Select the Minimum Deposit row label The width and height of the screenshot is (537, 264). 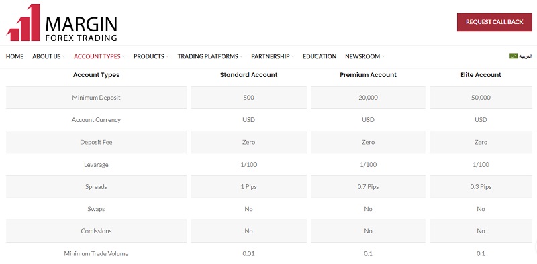(x=96, y=98)
